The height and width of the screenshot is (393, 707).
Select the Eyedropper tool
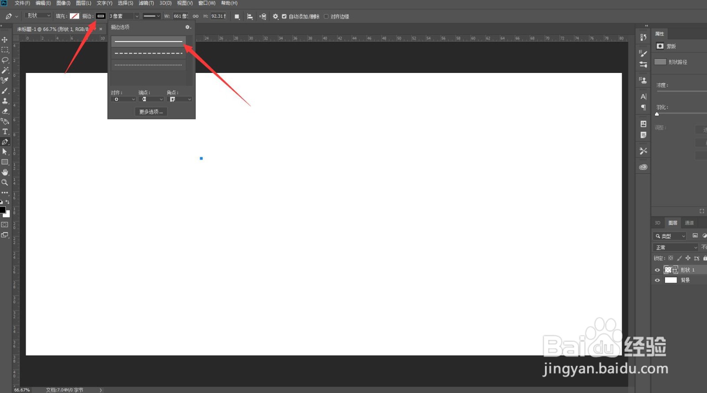5,80
